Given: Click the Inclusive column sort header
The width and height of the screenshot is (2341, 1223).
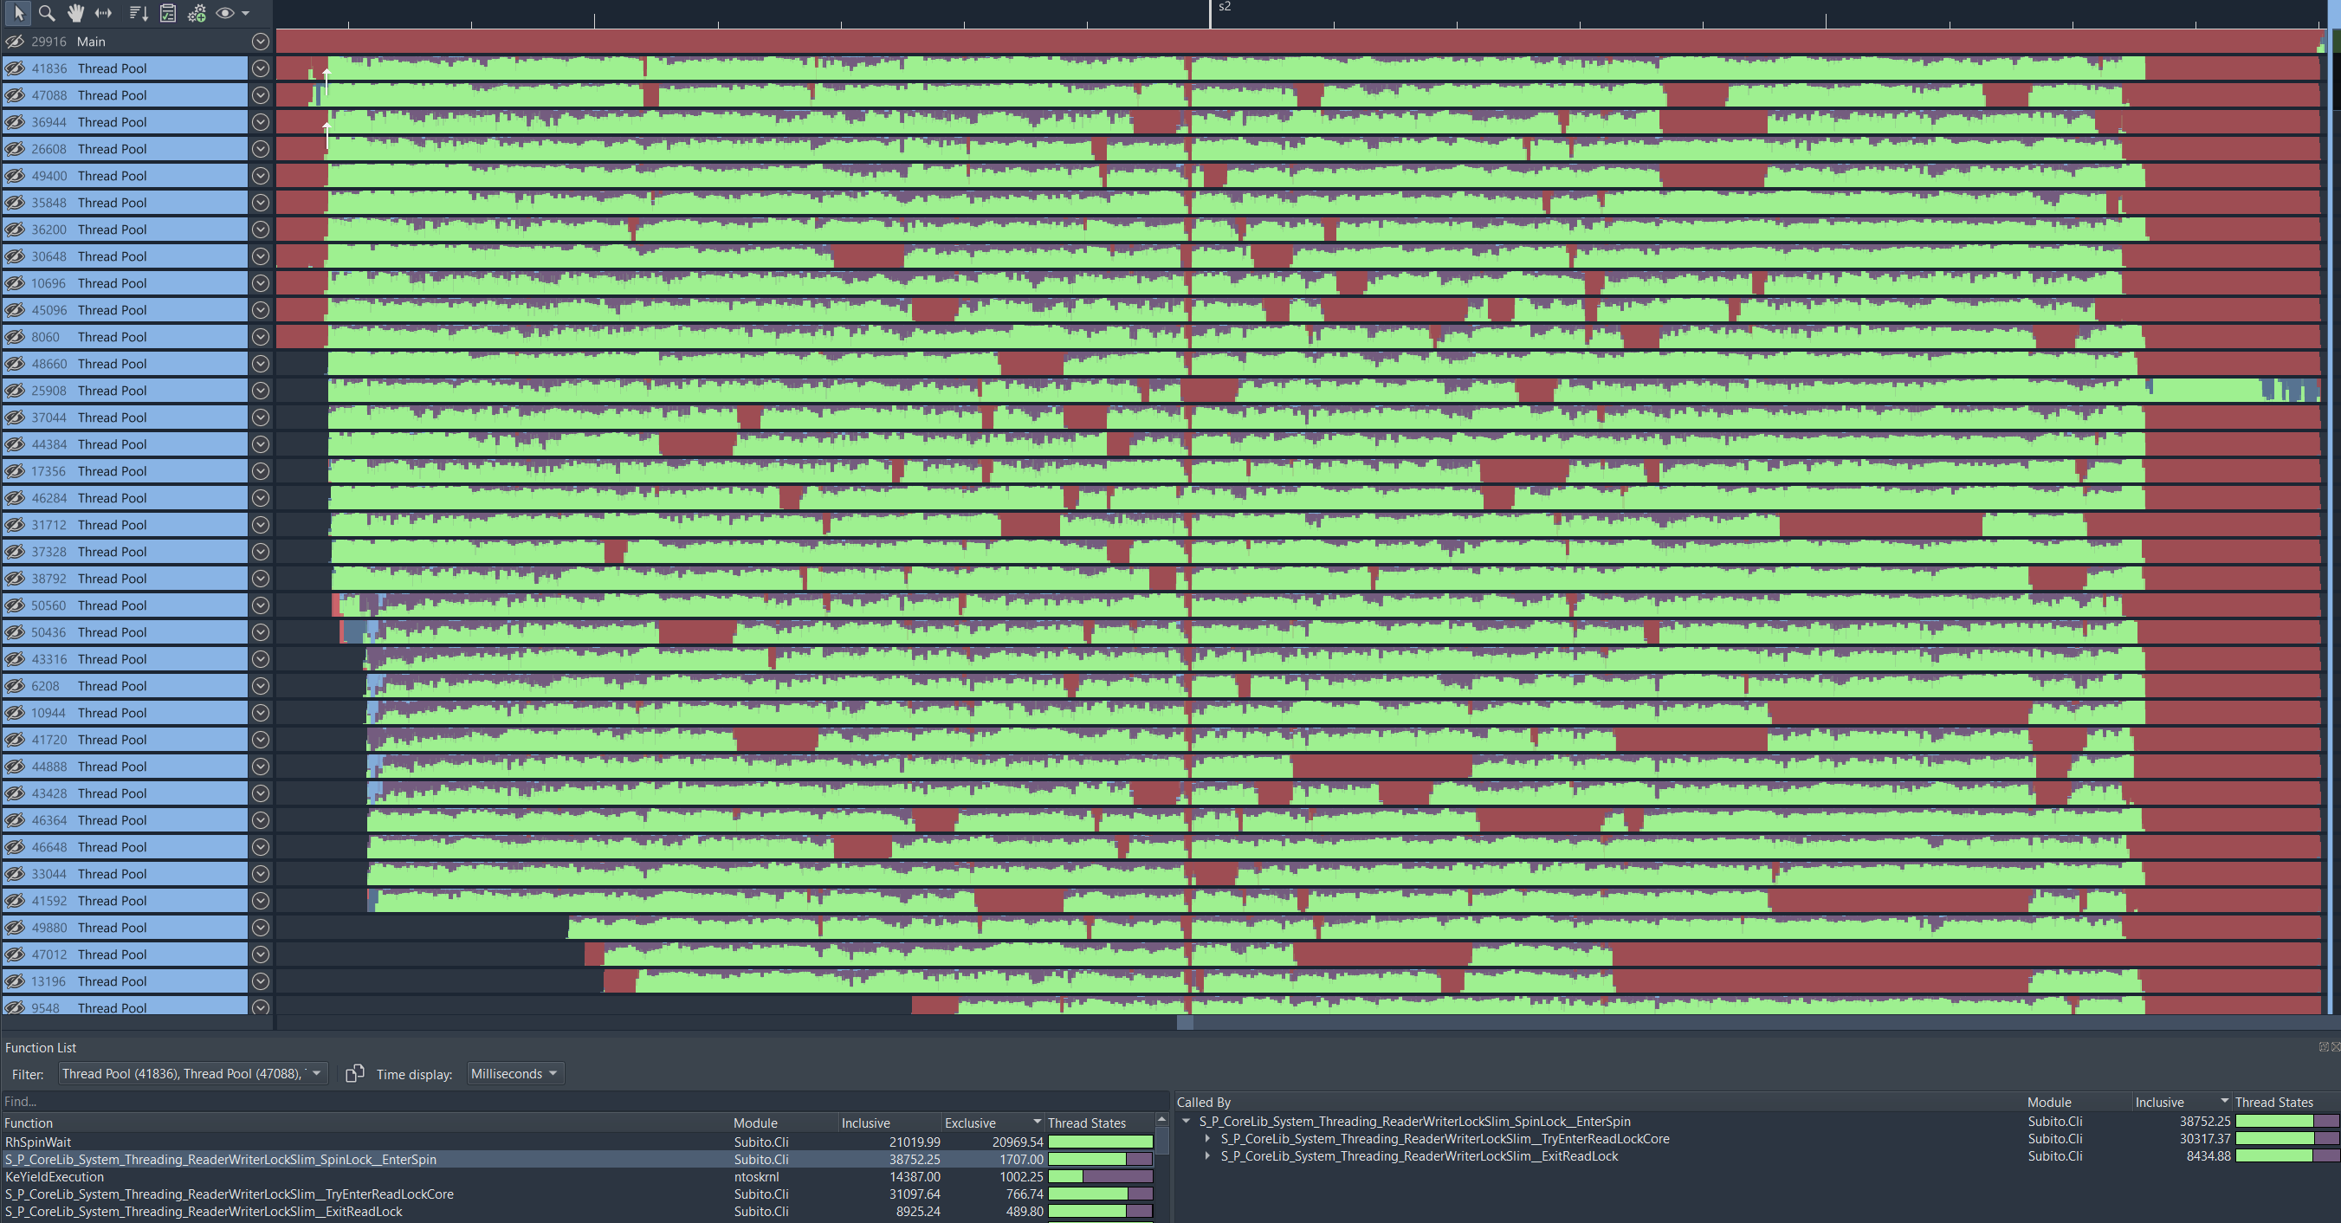Looking at the screenshot, I should 864,1123.
